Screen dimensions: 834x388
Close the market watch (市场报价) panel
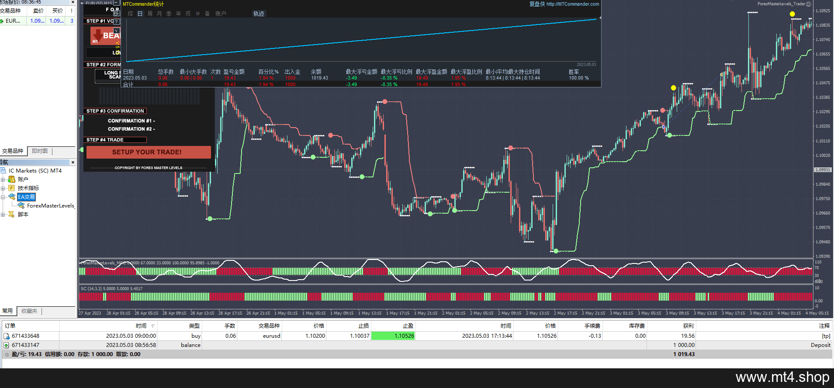[x=73, y=2]
